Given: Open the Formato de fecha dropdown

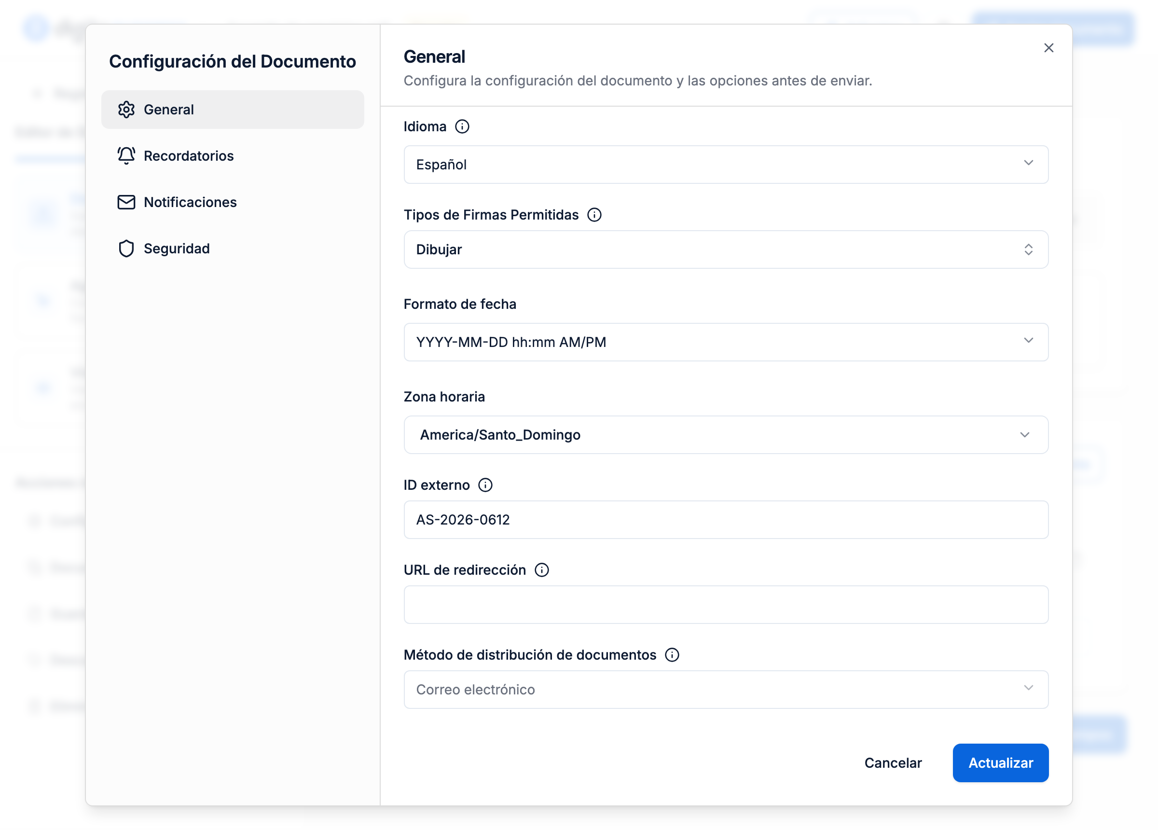Looking at the screenshot, I should pyautogui.click(x=726, y=342).
